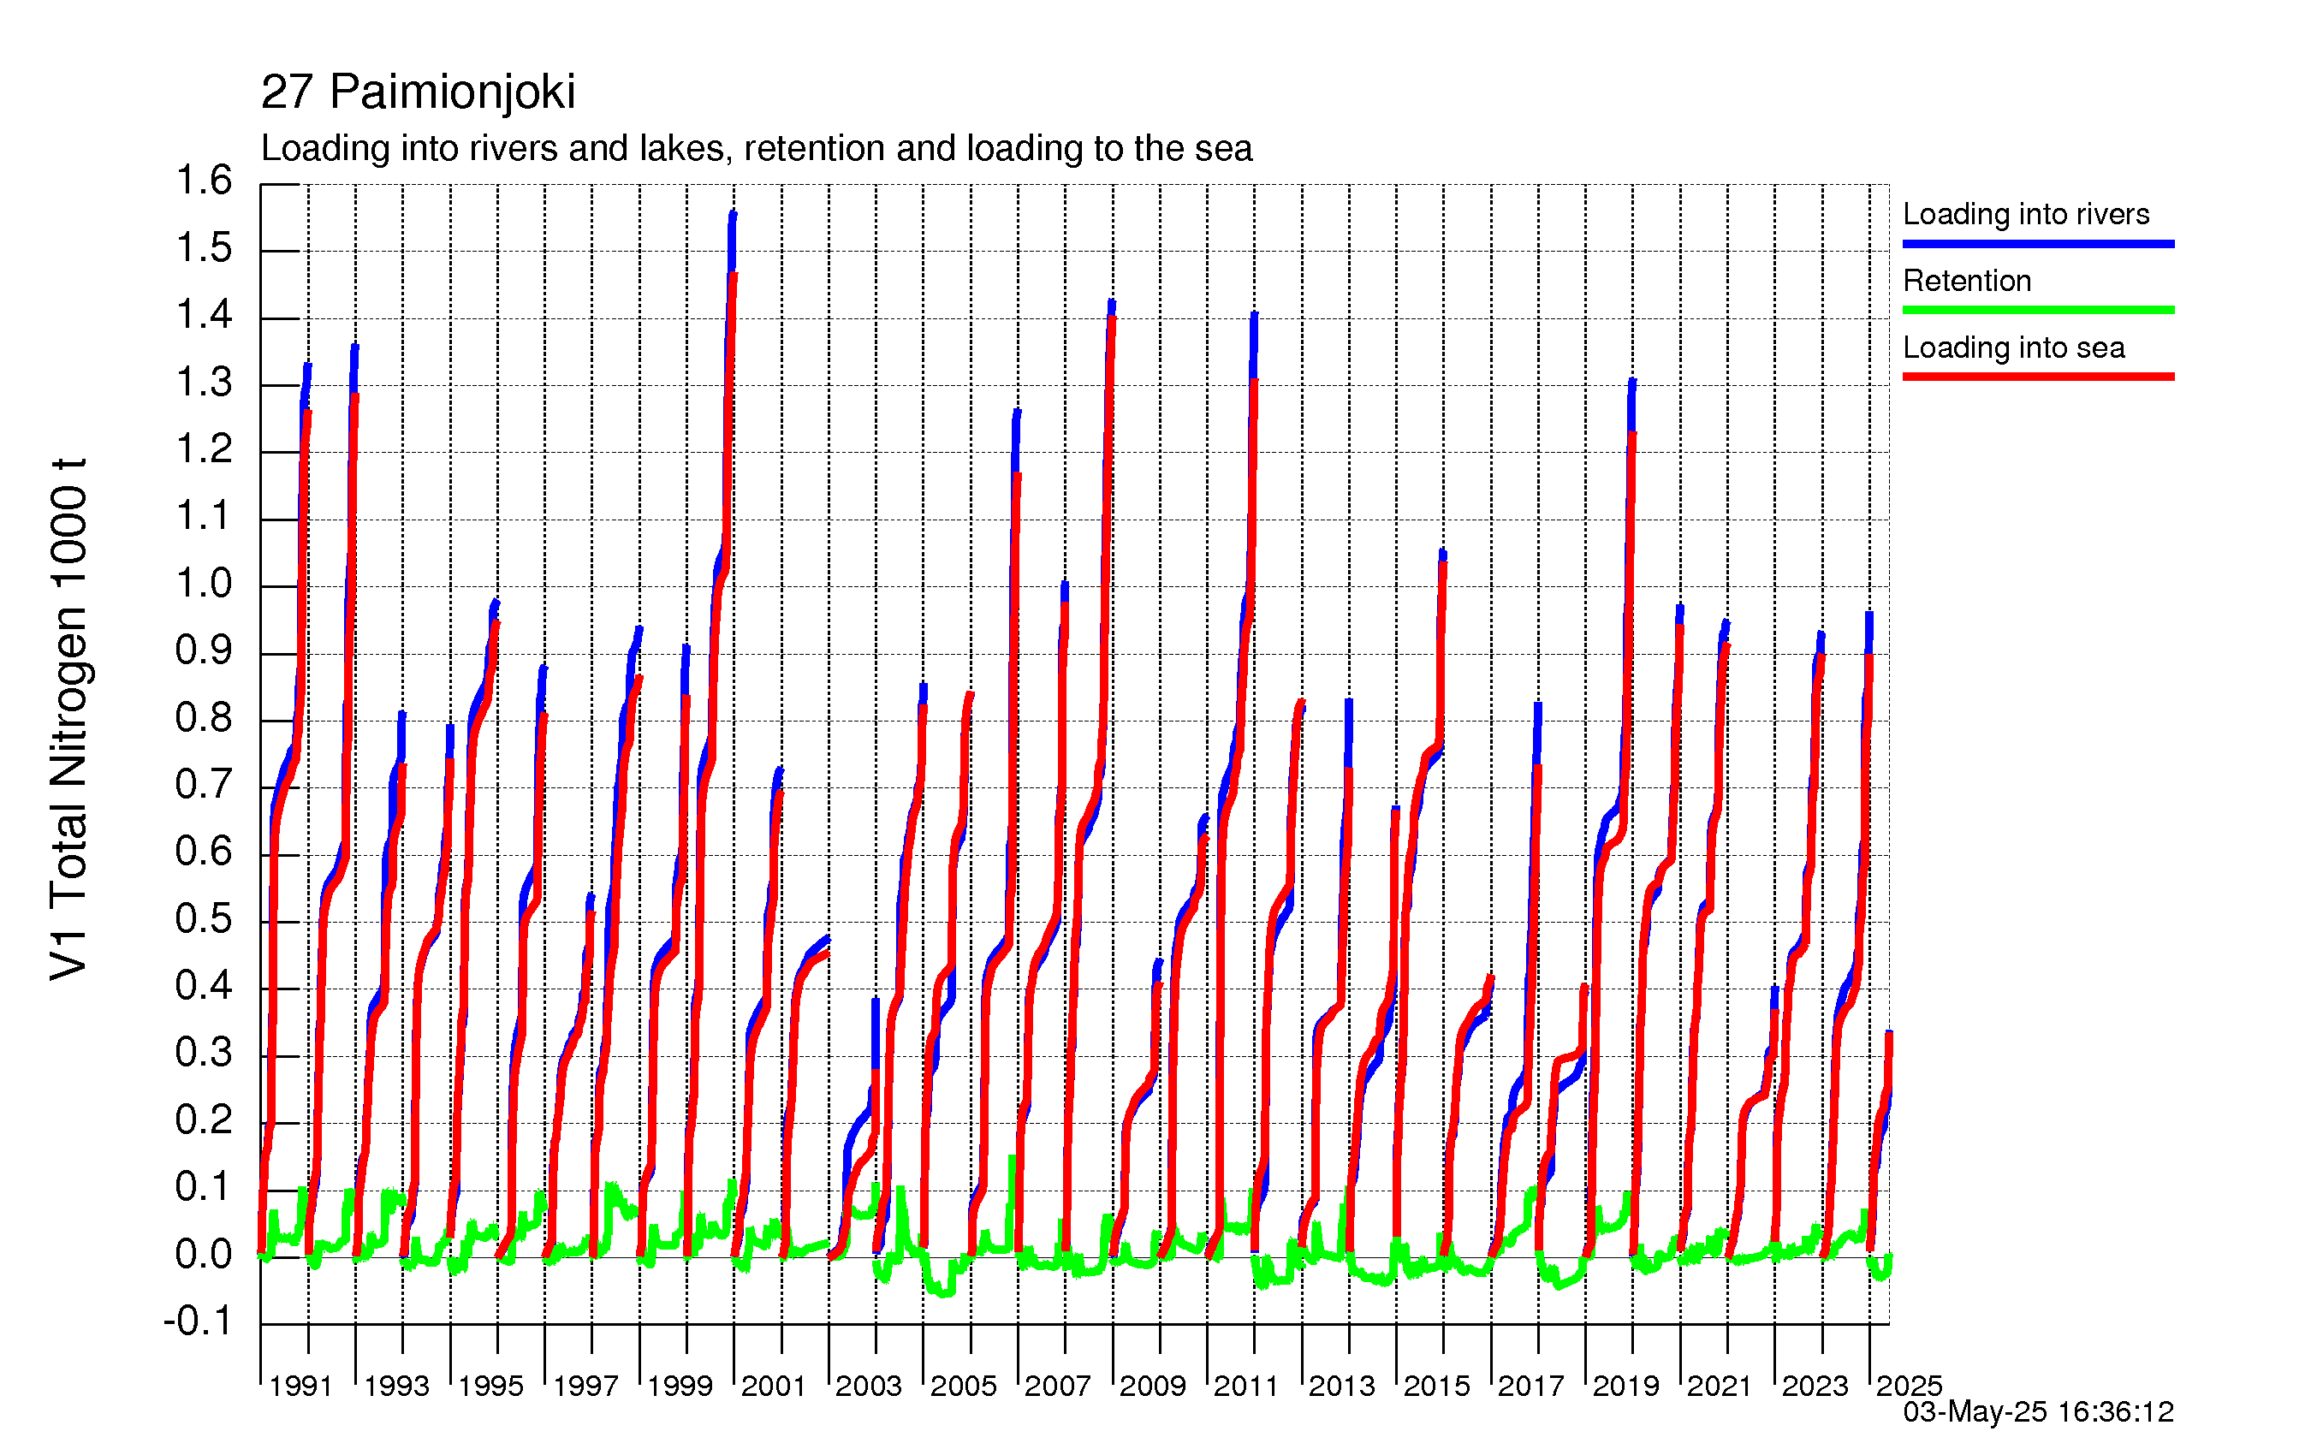Screen dimensions: 2311x1455
Task: Select the 'Retention' legend label
Action: point(1966,280)
